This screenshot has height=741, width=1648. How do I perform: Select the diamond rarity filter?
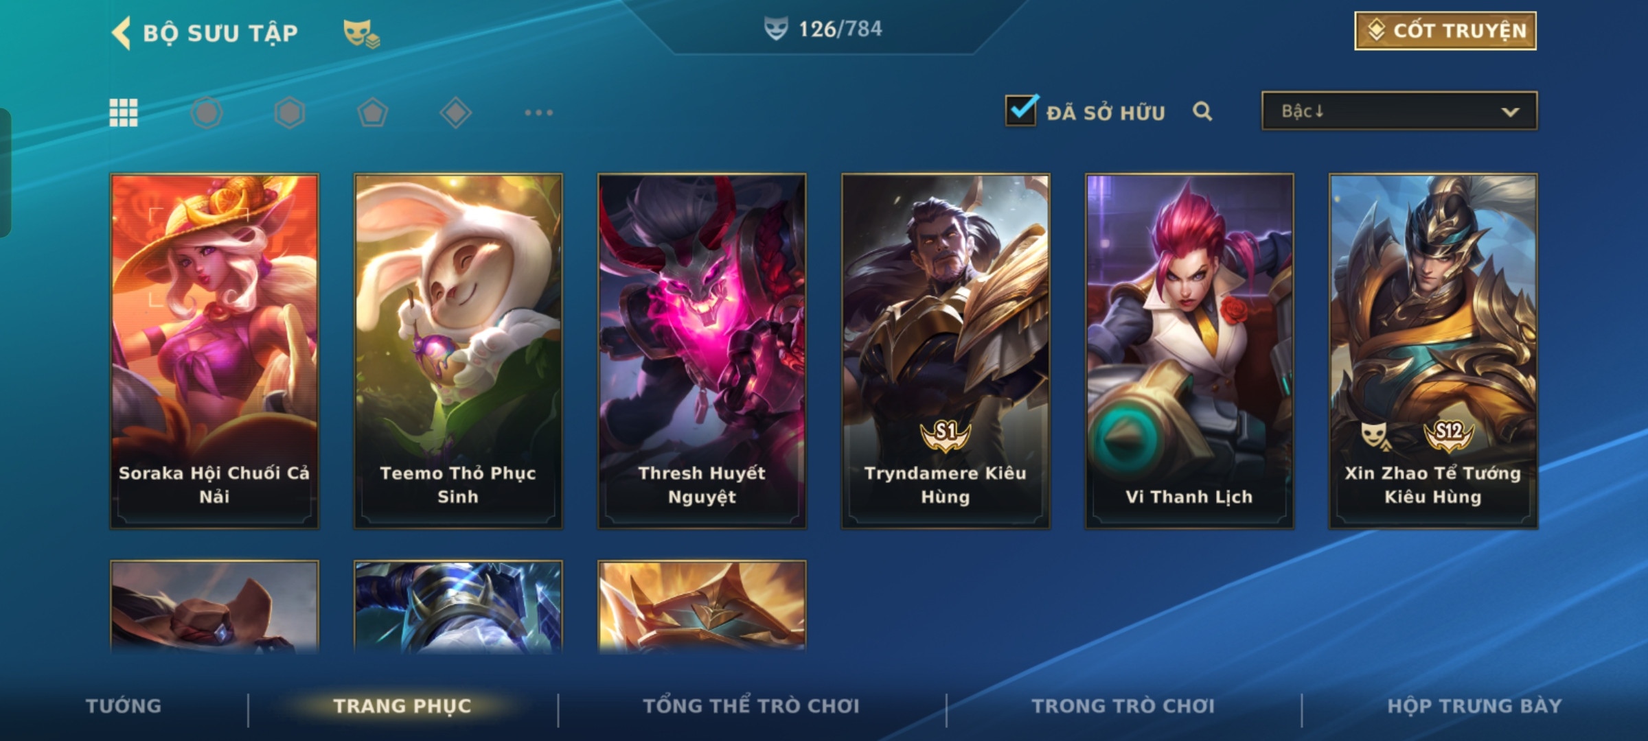pyautogui.click(x=456, y=113)
